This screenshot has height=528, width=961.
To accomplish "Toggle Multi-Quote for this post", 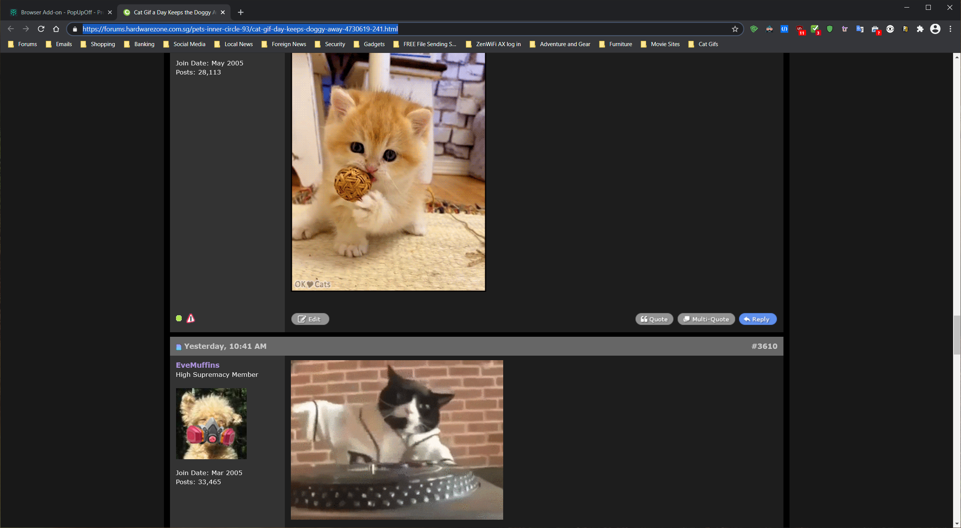I will click(706, 319).
